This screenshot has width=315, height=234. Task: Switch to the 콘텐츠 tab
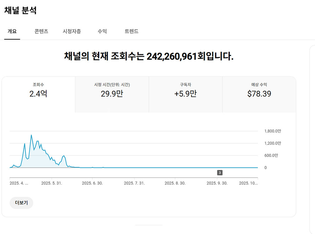tap(41, 31)
